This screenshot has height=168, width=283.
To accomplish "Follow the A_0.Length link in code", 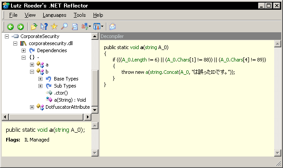I will [134, 60].
